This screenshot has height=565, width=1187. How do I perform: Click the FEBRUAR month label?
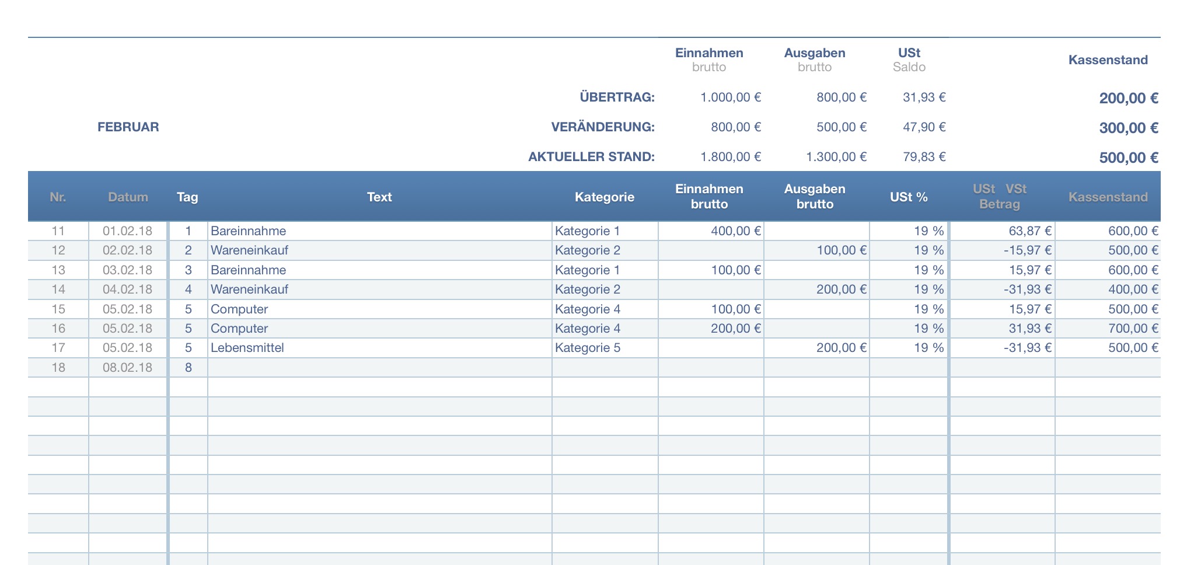[x=128, y=127]
